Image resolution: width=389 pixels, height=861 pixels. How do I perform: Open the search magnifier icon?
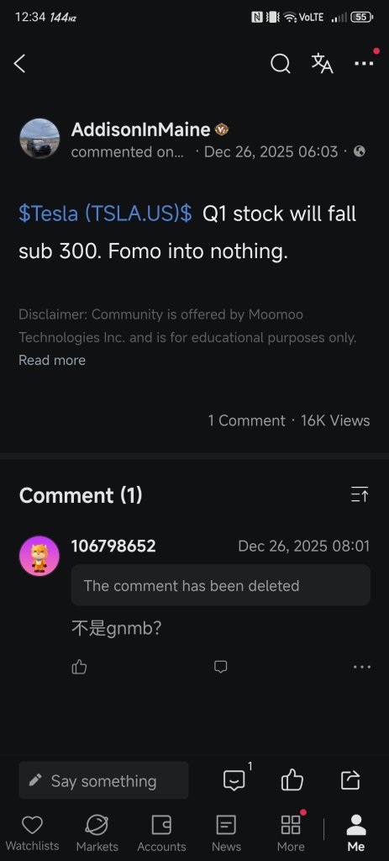[281, 64]
